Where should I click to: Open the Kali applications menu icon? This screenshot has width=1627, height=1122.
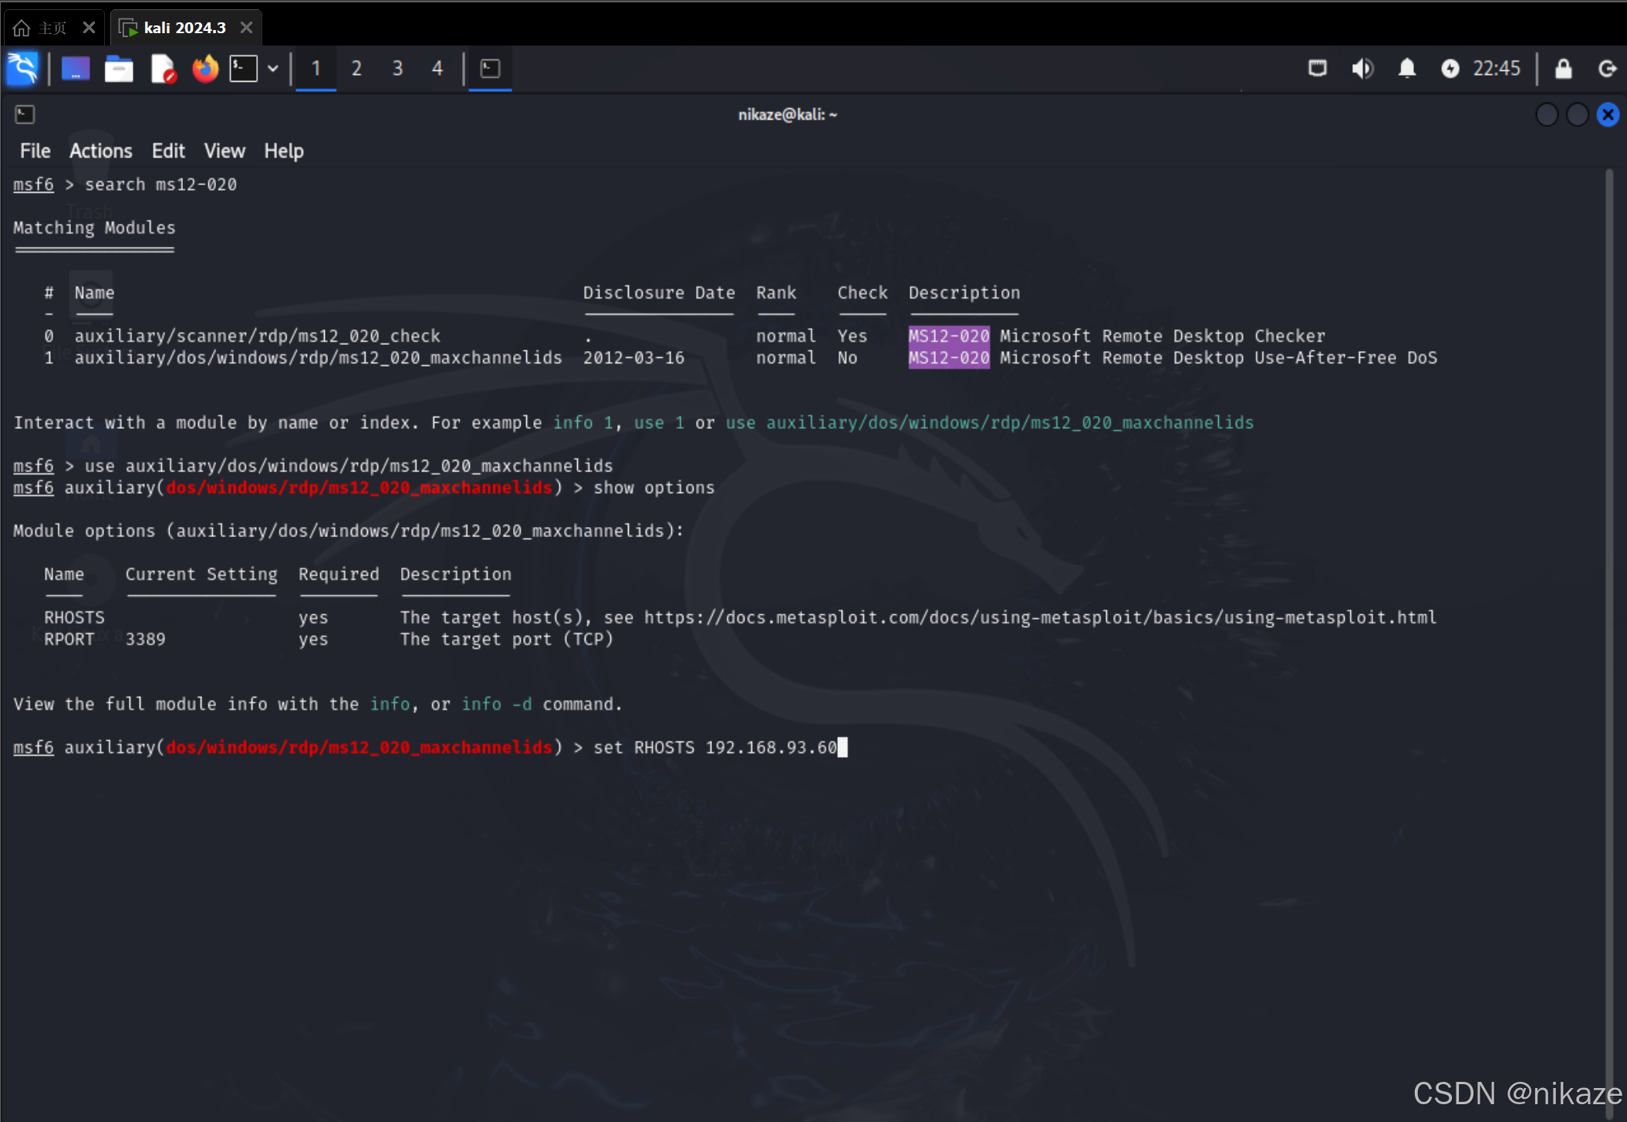point(22,69)
